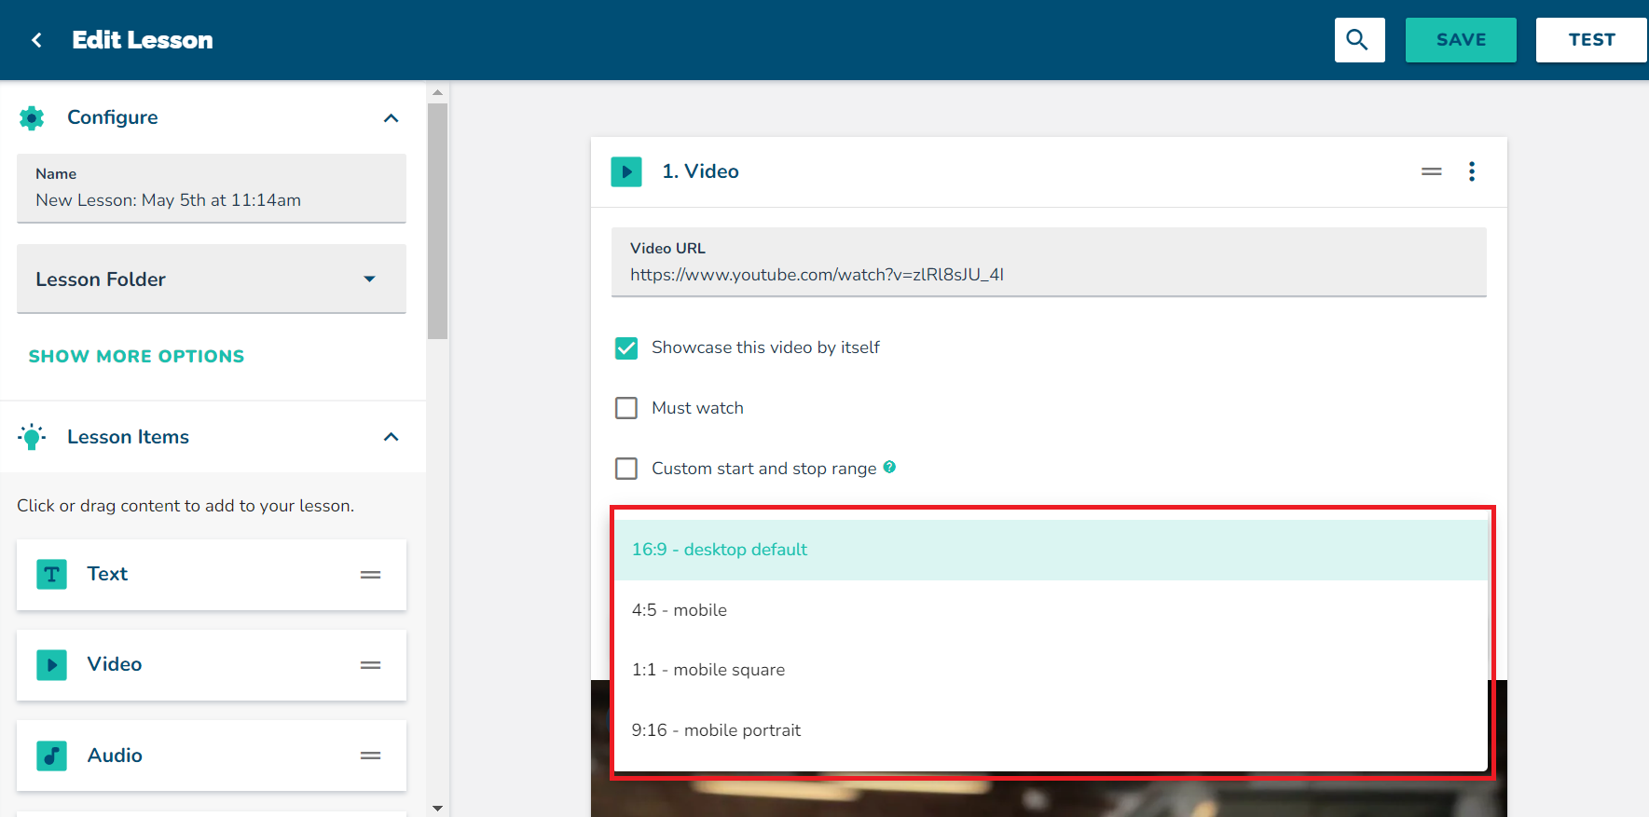Add an Audio item to the lesson
The width and height of the screenshot is (1649, 817).
click(x=212, y=756)
